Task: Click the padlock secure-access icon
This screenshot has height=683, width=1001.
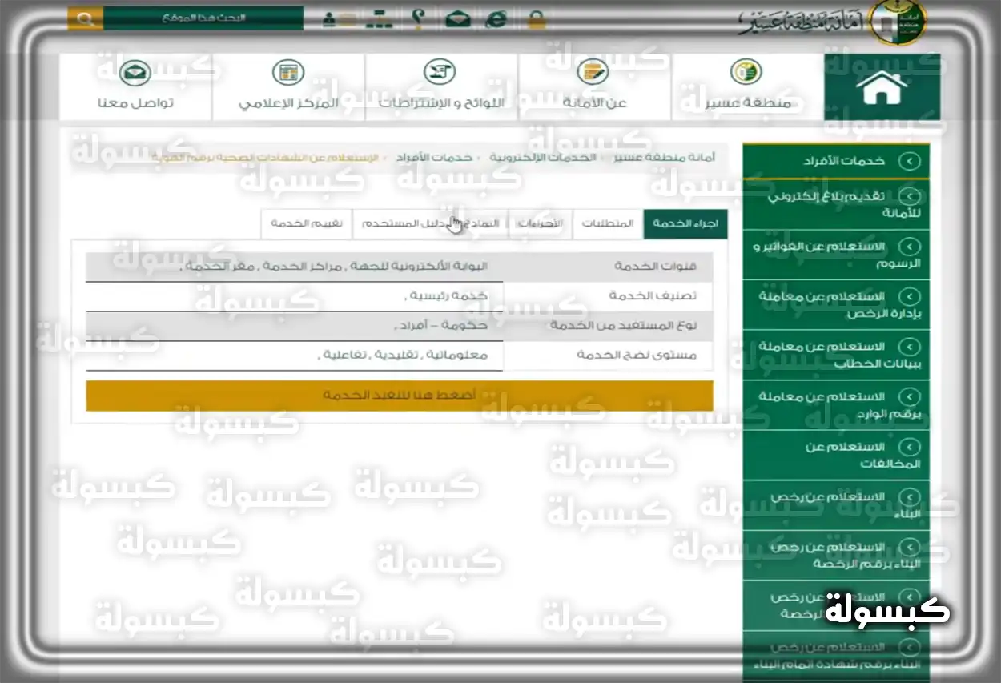Action: click(x=537, y=18)
